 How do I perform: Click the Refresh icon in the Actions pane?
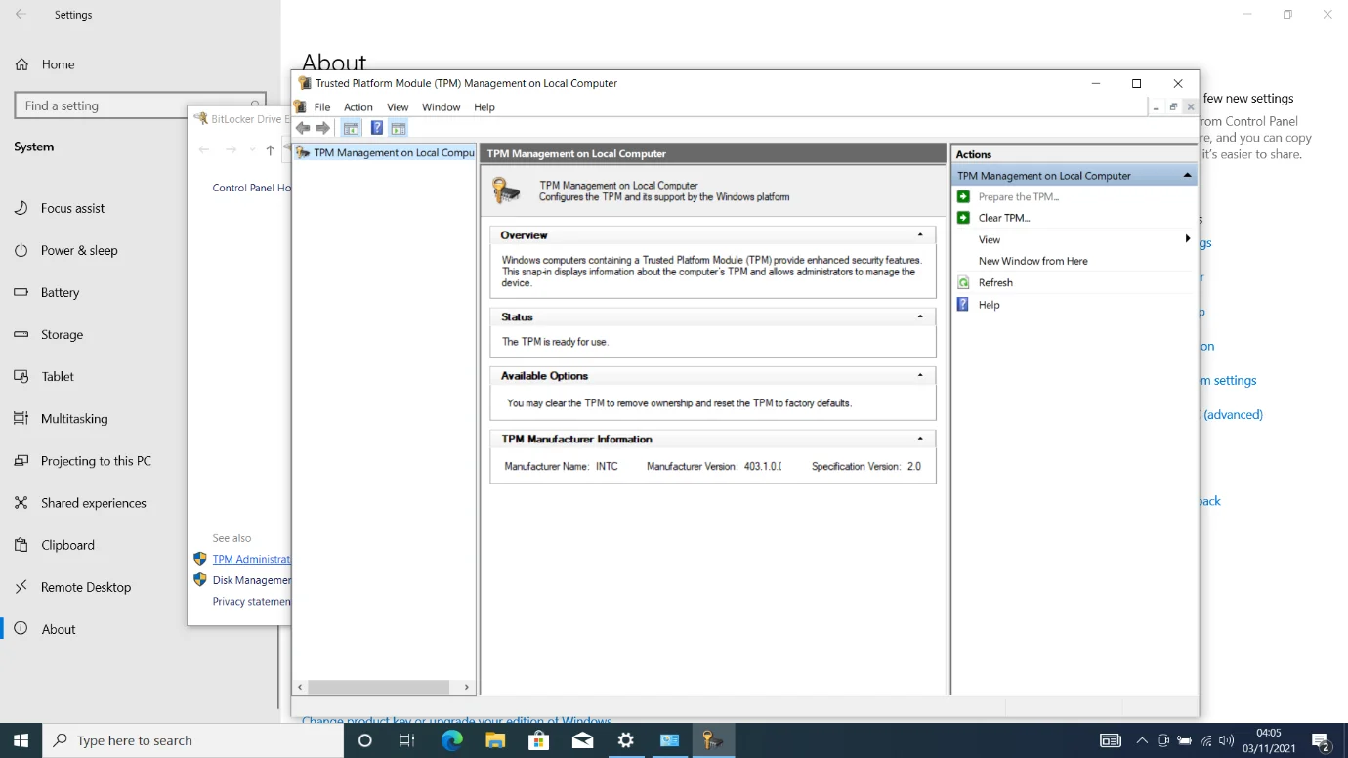tap(964, 282)
